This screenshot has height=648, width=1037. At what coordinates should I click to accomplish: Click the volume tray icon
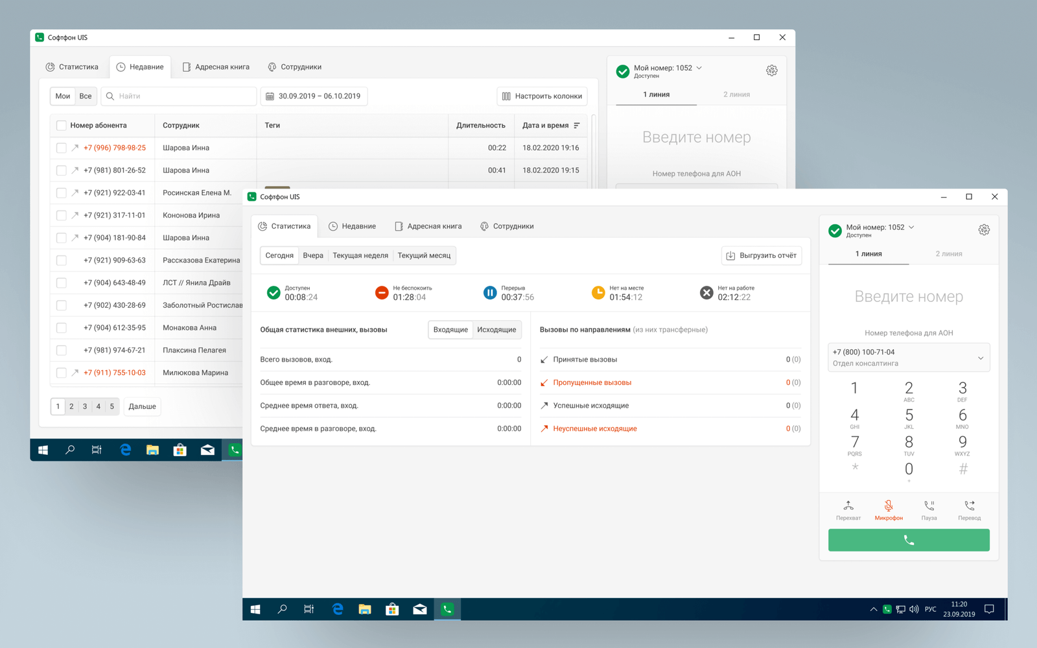[914, 609]
